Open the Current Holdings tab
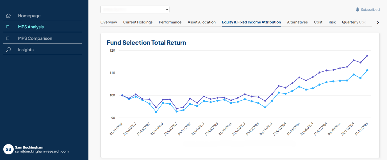 138,22
